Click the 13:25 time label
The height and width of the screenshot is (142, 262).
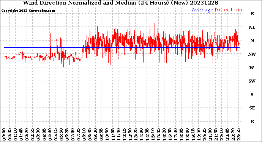136,134
